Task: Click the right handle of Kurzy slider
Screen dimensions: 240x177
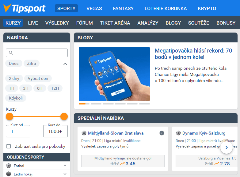Action: (64, 116)
